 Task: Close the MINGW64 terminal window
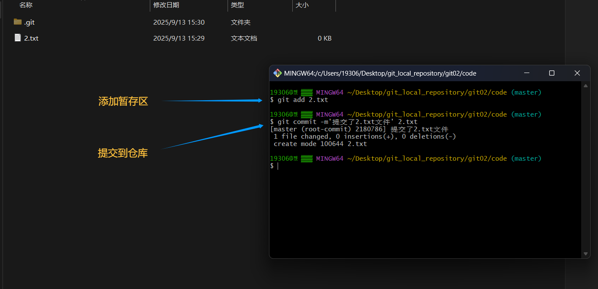point(577,73)
